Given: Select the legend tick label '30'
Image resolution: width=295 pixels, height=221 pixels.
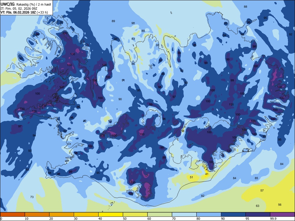Looking at the screenshot, I should [76, 219].
